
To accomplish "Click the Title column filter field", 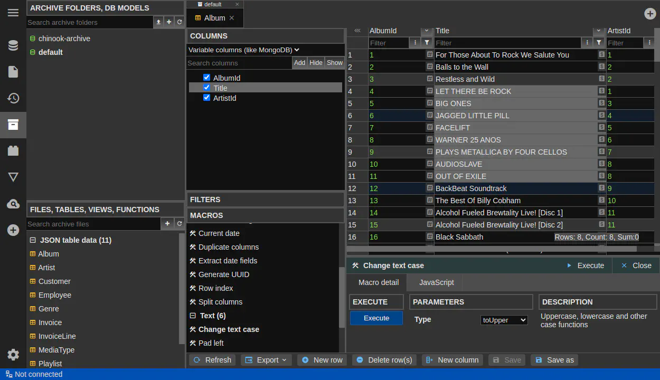I will 507,43.
